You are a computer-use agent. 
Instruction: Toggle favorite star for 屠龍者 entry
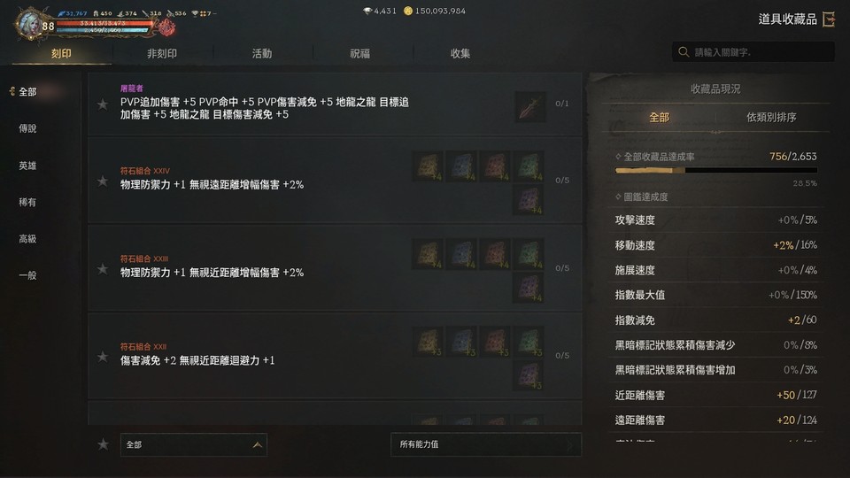pos(103,104)
